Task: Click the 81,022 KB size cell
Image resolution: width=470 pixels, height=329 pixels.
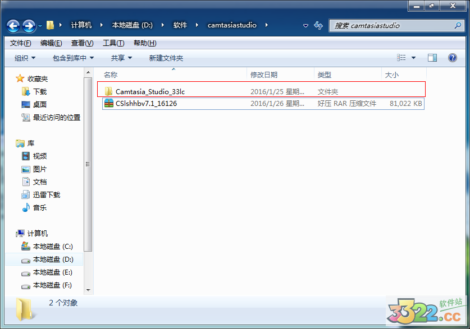Action: coord(405,104)
